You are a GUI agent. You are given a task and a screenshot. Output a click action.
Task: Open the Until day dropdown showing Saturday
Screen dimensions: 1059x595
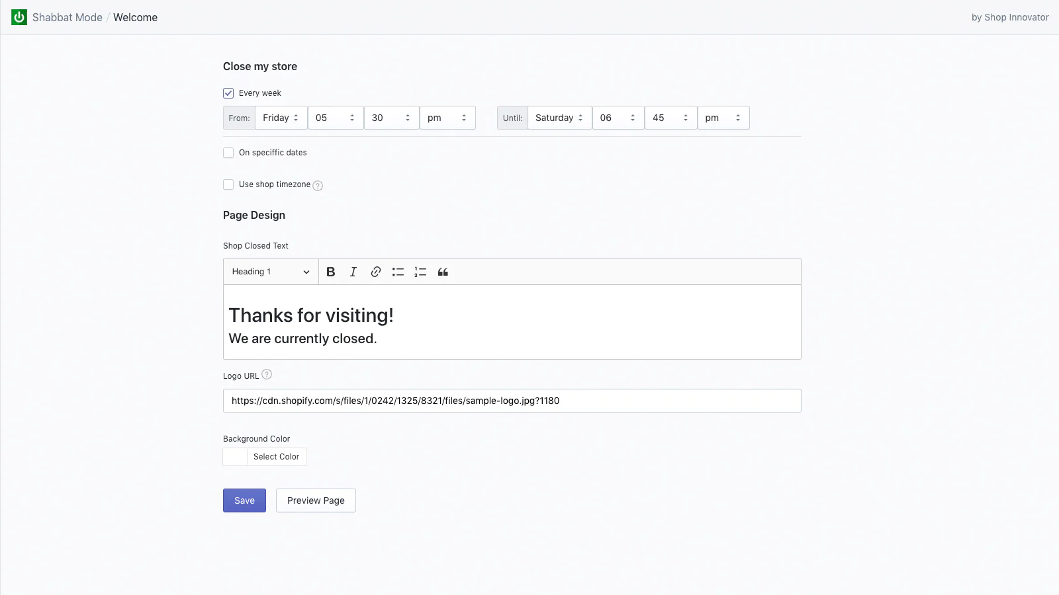(559, 118)
